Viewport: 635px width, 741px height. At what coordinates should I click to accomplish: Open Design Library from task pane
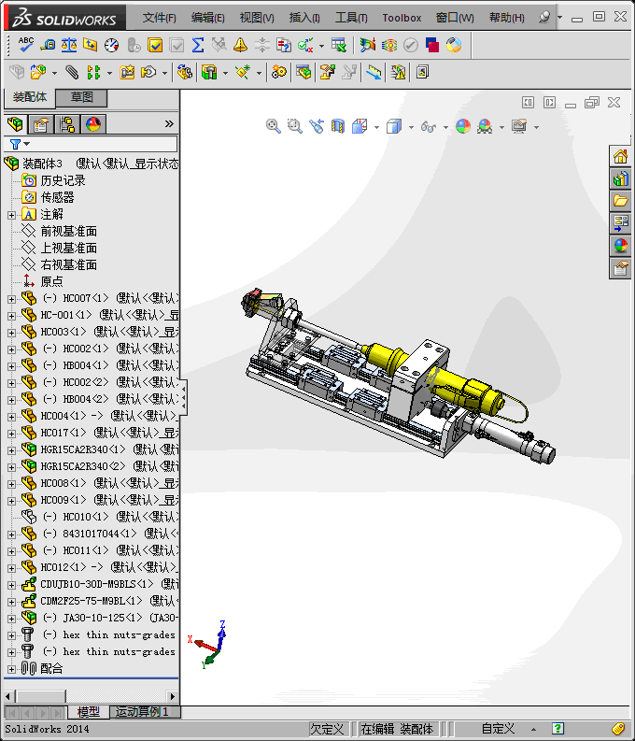(620, 179)
